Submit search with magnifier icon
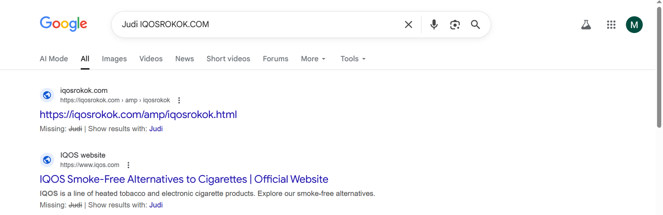Viewport: 663px width, 215px height. tap(475, 25)
